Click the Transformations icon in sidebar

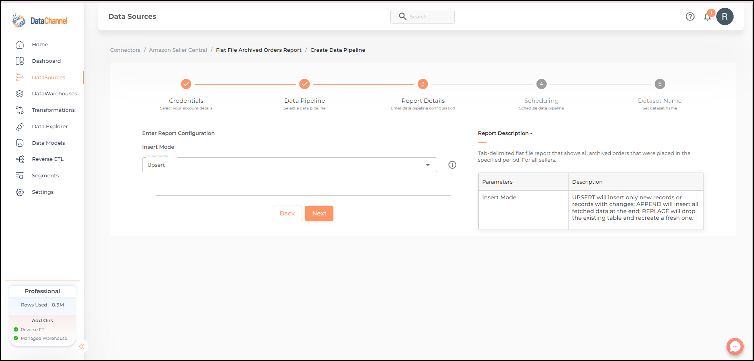[20, 110]
